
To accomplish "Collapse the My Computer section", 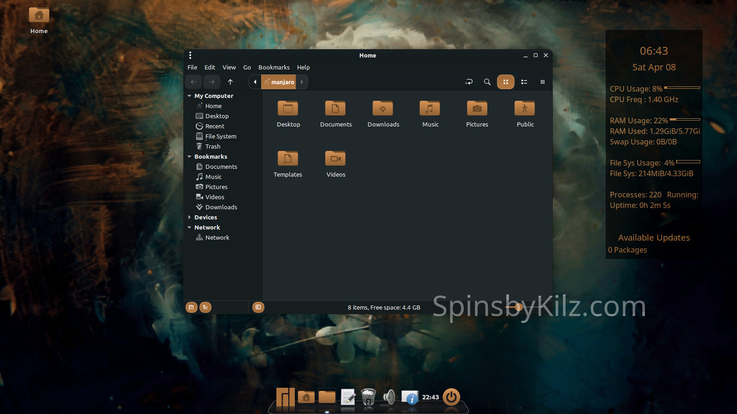I will tap(189, 96).
